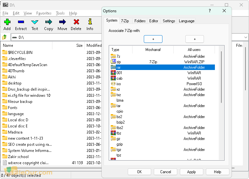Click the cab type WinRAR icon

coord(113,78)
